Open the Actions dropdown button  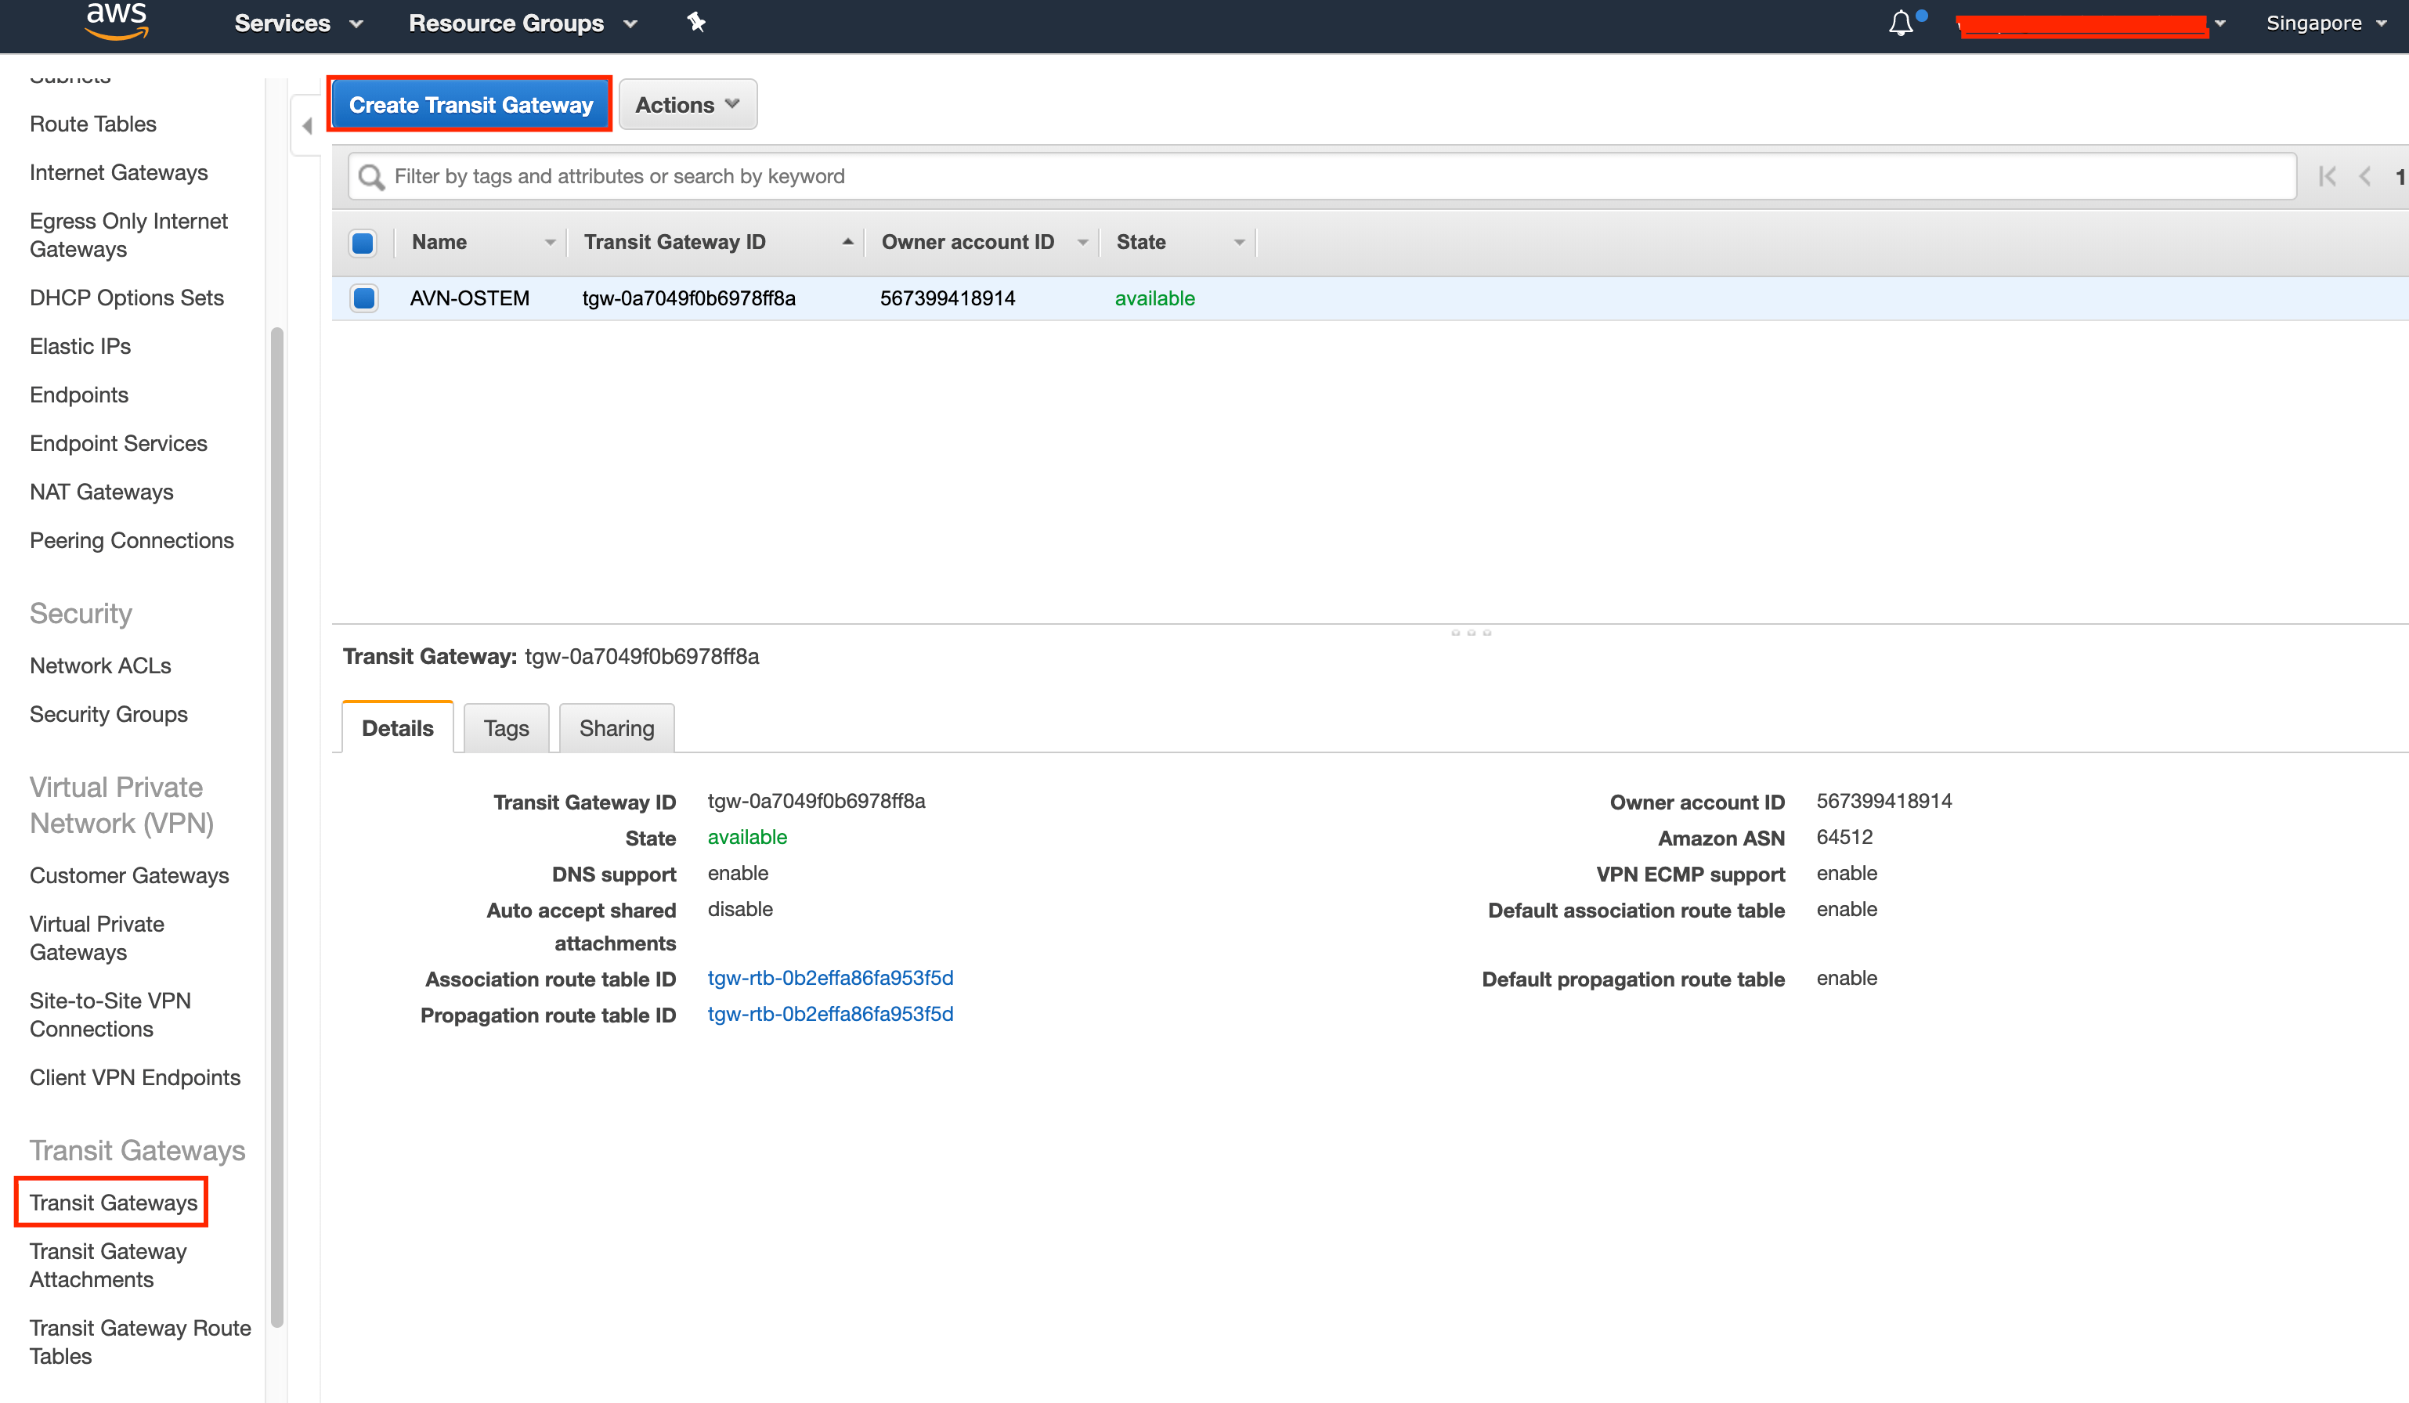click(x=688, y=105)
